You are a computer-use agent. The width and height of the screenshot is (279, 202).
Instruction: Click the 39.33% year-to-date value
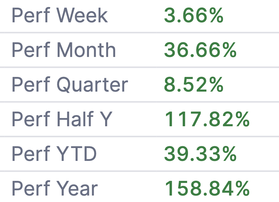200,154
